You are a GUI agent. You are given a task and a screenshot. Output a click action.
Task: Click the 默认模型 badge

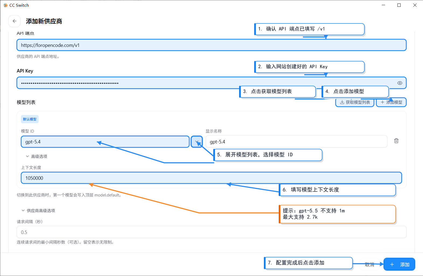point(30,119)
